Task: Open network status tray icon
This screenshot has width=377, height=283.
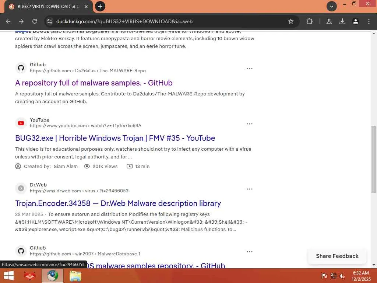Action: pos(333,276)
